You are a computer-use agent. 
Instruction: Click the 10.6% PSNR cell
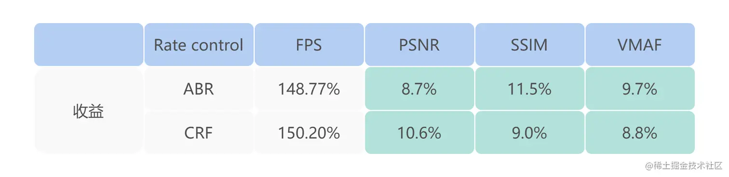pos(419,133)
